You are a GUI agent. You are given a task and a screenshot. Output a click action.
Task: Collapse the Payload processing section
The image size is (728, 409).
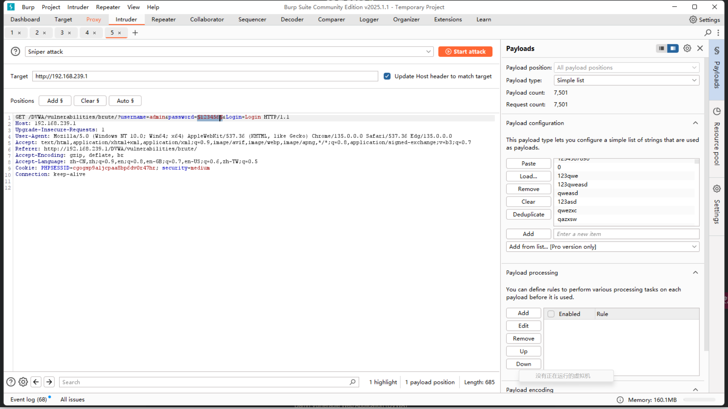[696, 273]
